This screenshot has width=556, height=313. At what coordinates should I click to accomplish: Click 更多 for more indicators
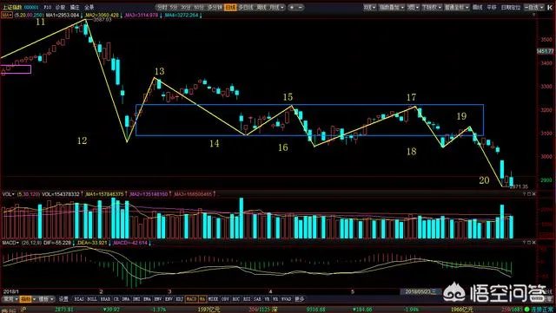[x=299, y=299]
